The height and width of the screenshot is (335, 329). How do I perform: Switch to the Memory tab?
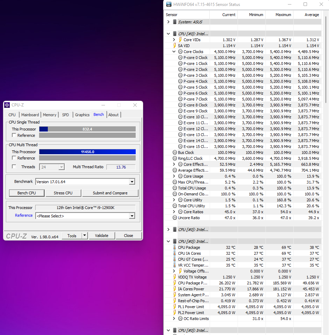pos(50,115)
